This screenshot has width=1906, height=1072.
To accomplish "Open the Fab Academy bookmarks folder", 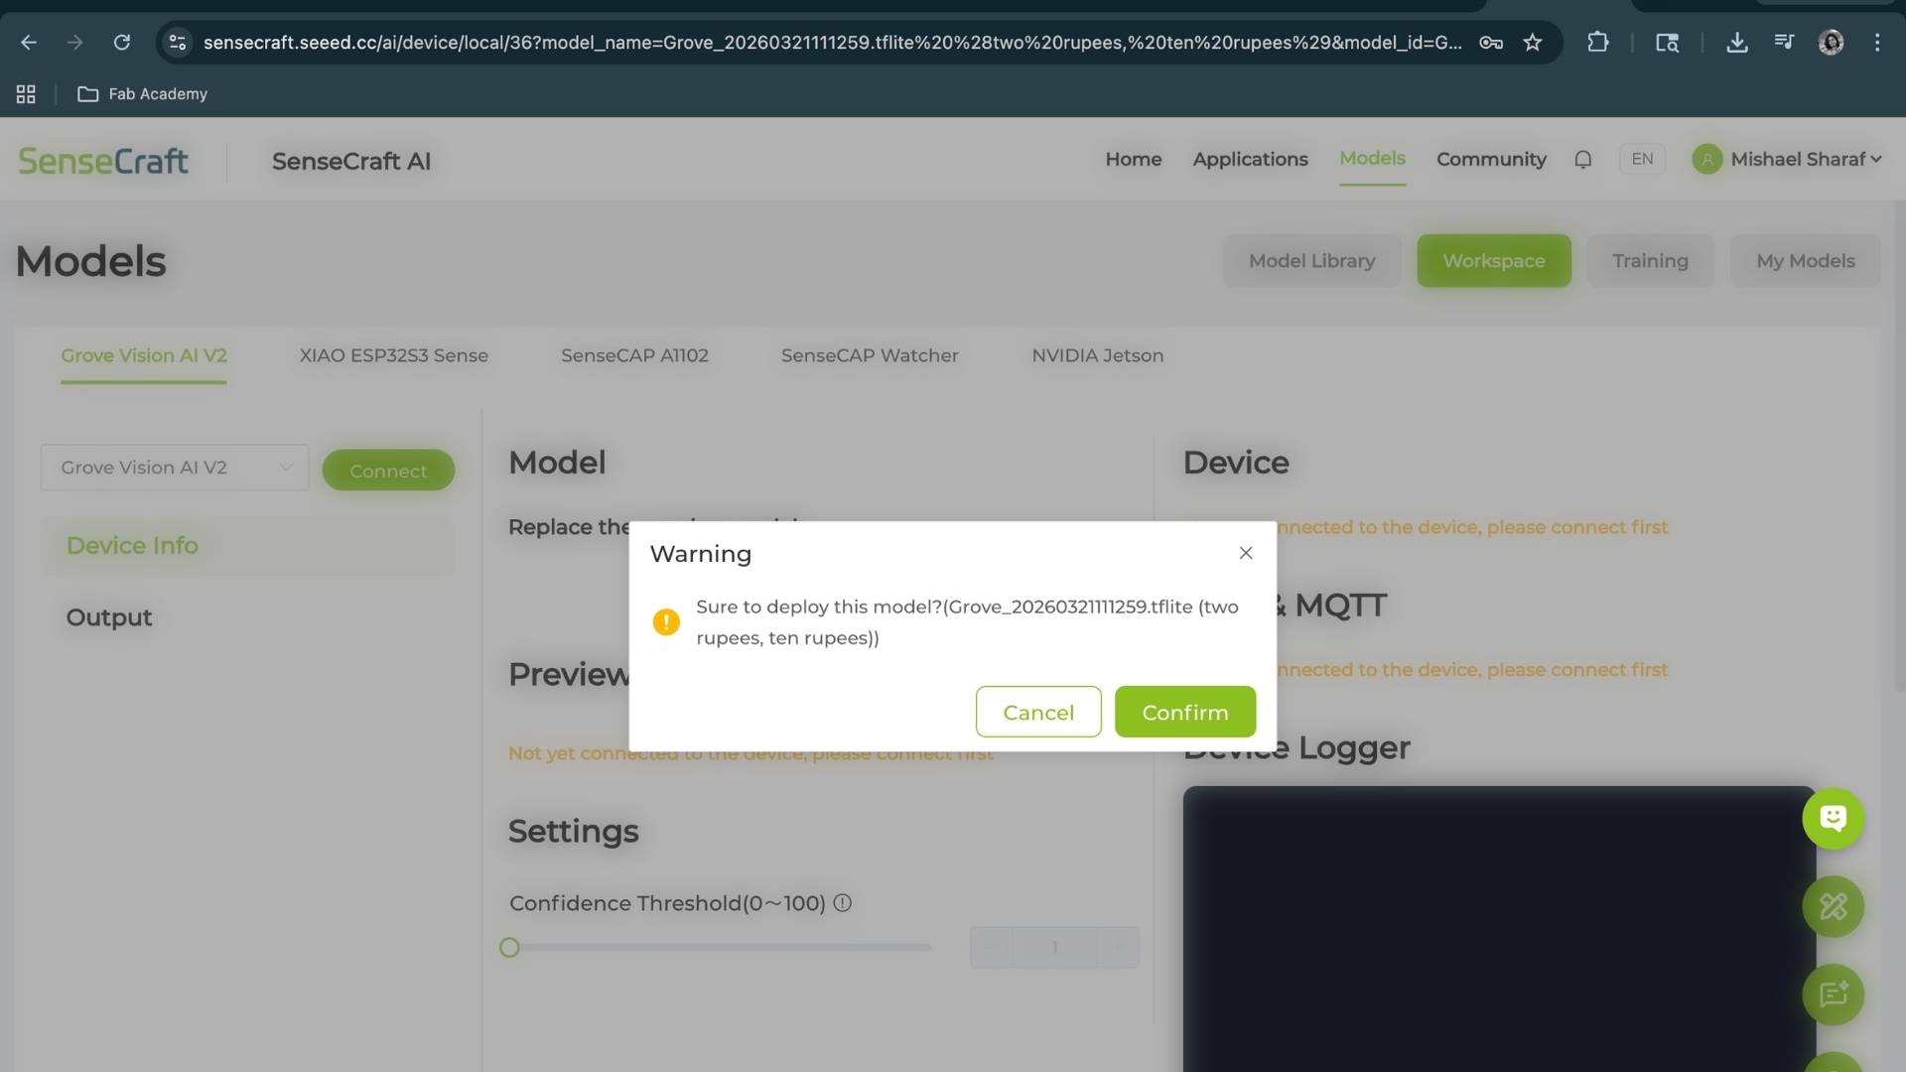I will pyautogui.click(x=143, y=94).
